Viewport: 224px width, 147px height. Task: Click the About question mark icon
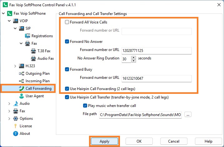[x=16, y=134]
